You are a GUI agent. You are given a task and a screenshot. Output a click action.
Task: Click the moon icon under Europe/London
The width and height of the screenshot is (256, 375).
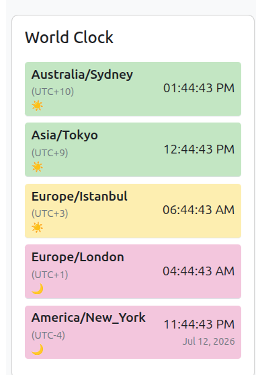pyautogui.click(x=37, y=289)
